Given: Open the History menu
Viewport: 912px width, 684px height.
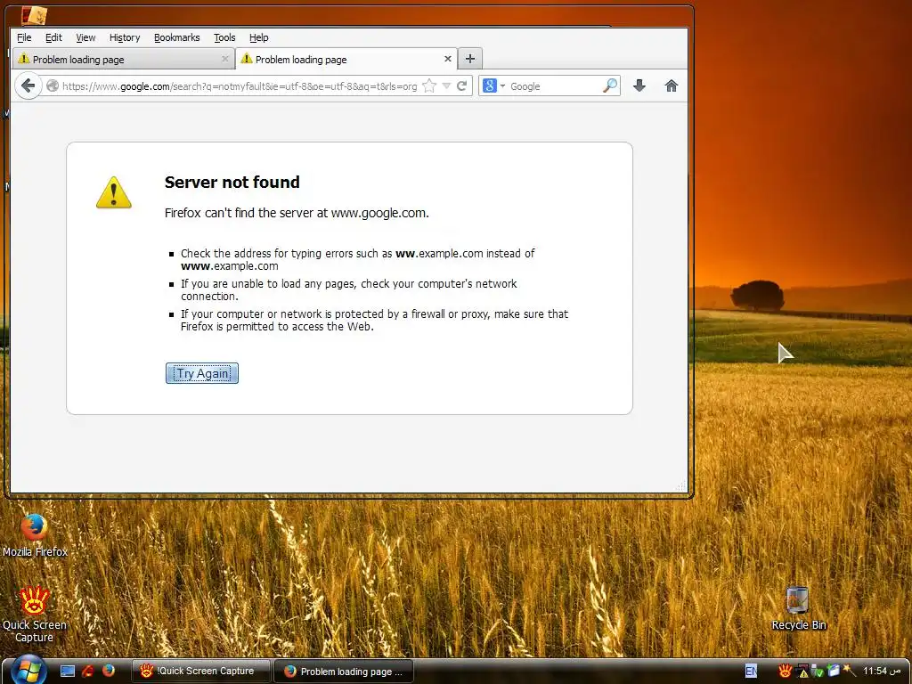Looking at the screenshot, I should click(x=125, y=37).
